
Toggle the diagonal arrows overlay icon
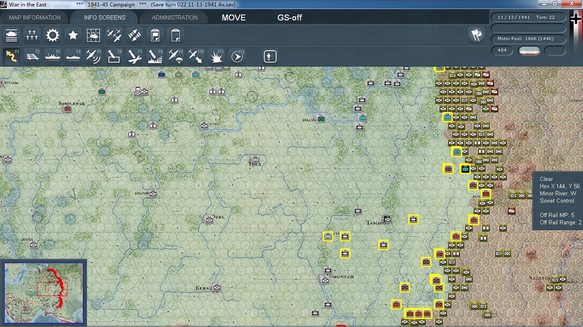pyautogui.click(x=135, y=35)
